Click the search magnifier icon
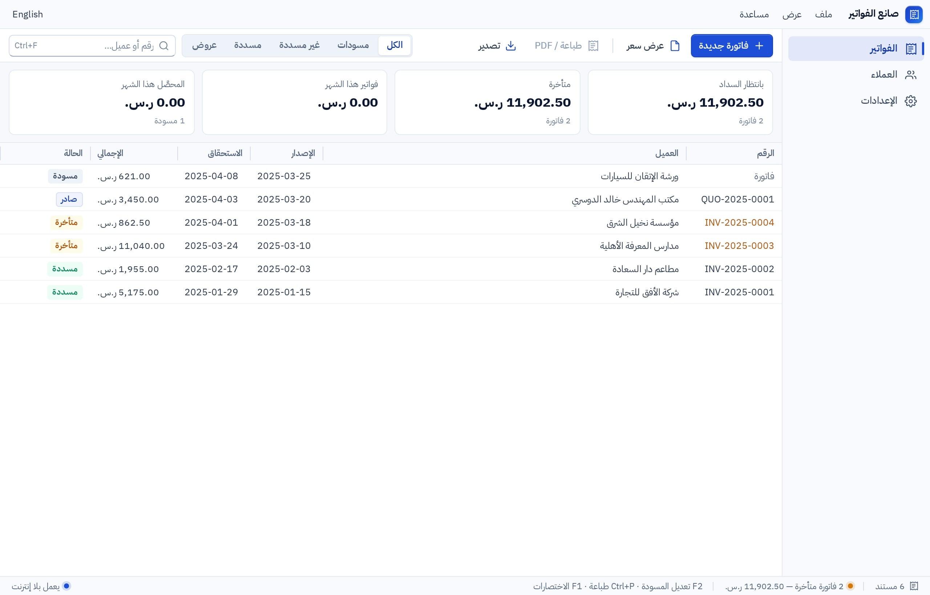This screenshot has width=930, height=595. (163, 46)
